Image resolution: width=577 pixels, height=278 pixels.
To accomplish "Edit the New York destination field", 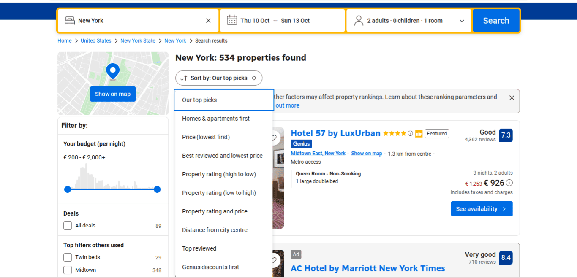I will (138, 21).
